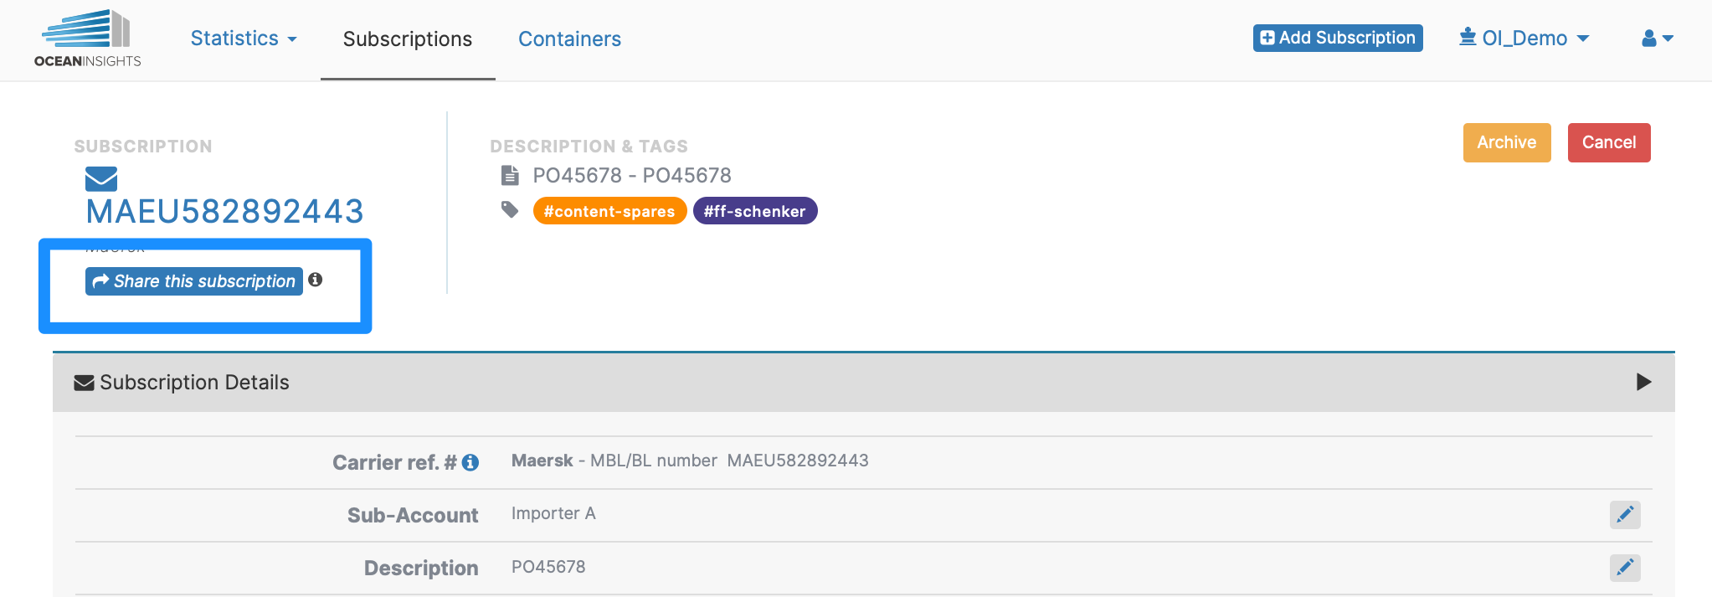Select the PO45678 - PO45678 description text
This screenshot has height=597, width=1712.
[x=632, y=175]
